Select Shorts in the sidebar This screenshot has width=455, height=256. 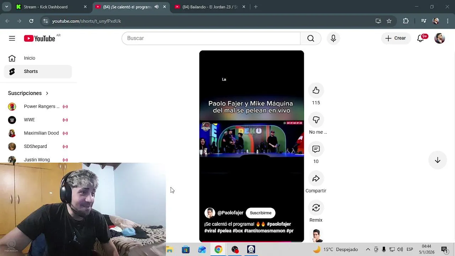[x=38, y=71]
